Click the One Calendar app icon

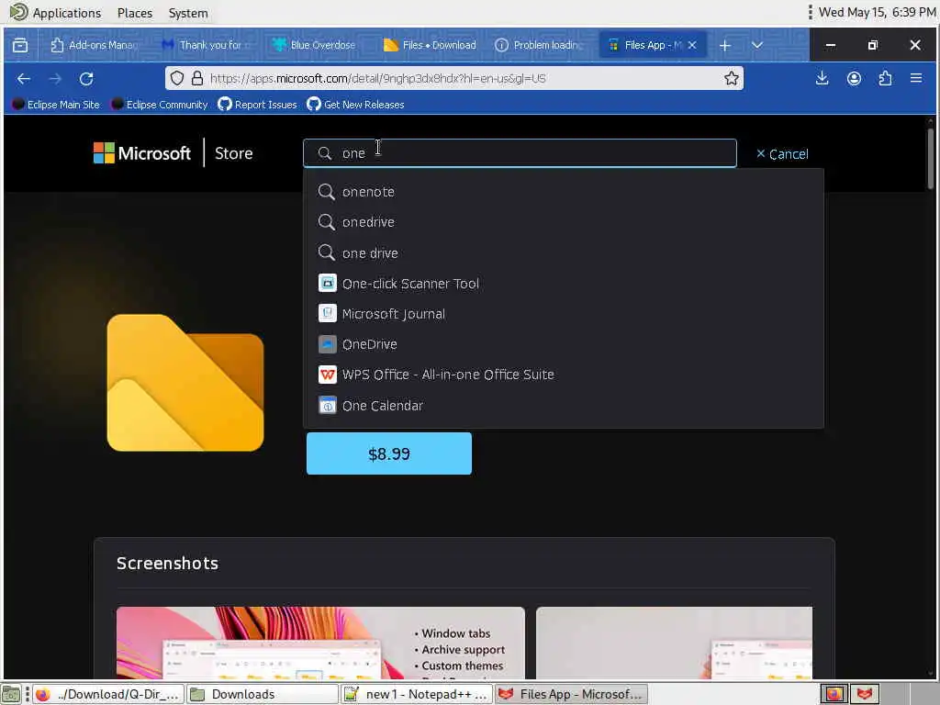(x=328, y=406)
